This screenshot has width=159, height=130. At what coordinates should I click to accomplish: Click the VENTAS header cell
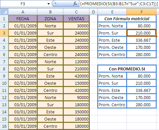pos(76,19)
